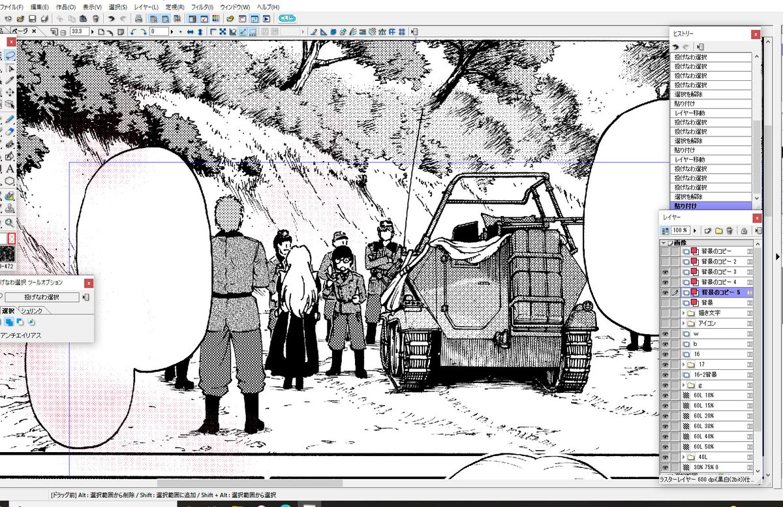783x507 pixels.
Task: Select the 60L 50% layer row
Action: click(717, 446)
